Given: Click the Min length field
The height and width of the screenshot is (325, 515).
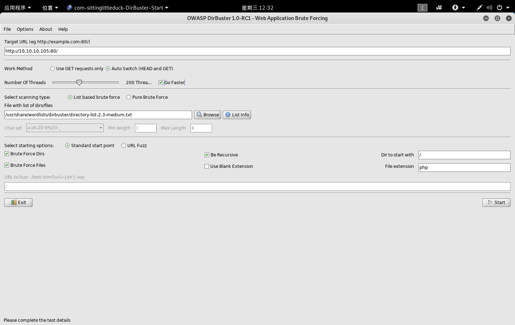Looking at the screenshot, I should (145, 128).
